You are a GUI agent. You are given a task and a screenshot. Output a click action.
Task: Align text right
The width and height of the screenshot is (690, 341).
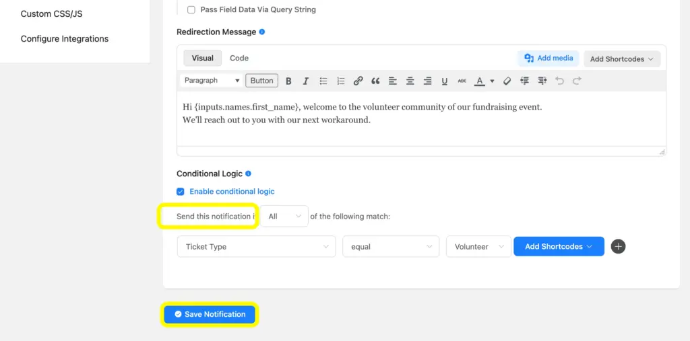tap(427, 81)
